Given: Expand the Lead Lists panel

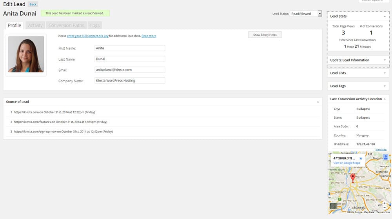Looking at the screenshot, I should (385, 73).
